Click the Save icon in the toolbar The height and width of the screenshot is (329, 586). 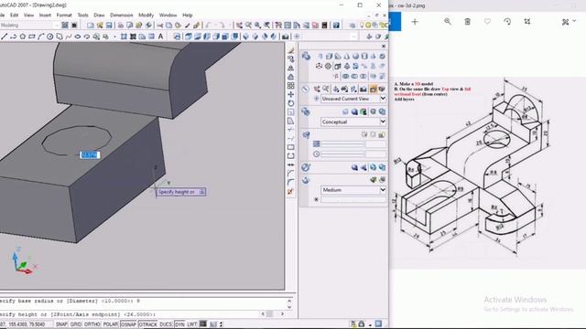click(x=109, y=26)
